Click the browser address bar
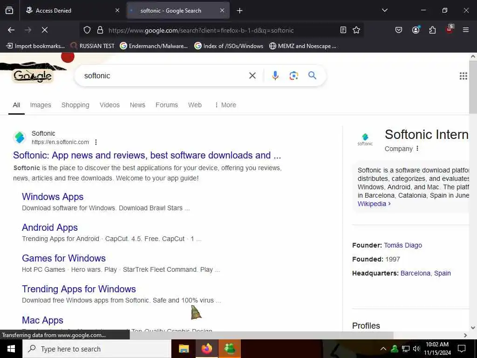477x358 pixels. pos(222,30)
